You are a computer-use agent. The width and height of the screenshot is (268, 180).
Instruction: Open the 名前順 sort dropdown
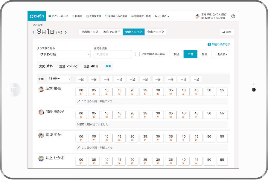point(222,54)
